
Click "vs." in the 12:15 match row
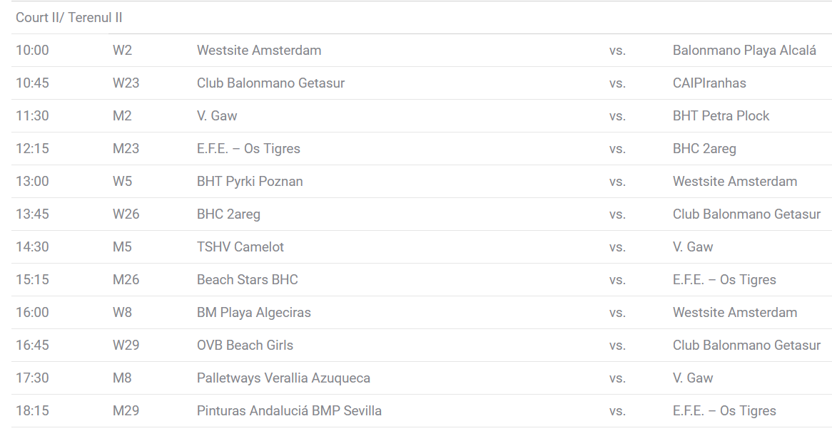coord(617,149)
